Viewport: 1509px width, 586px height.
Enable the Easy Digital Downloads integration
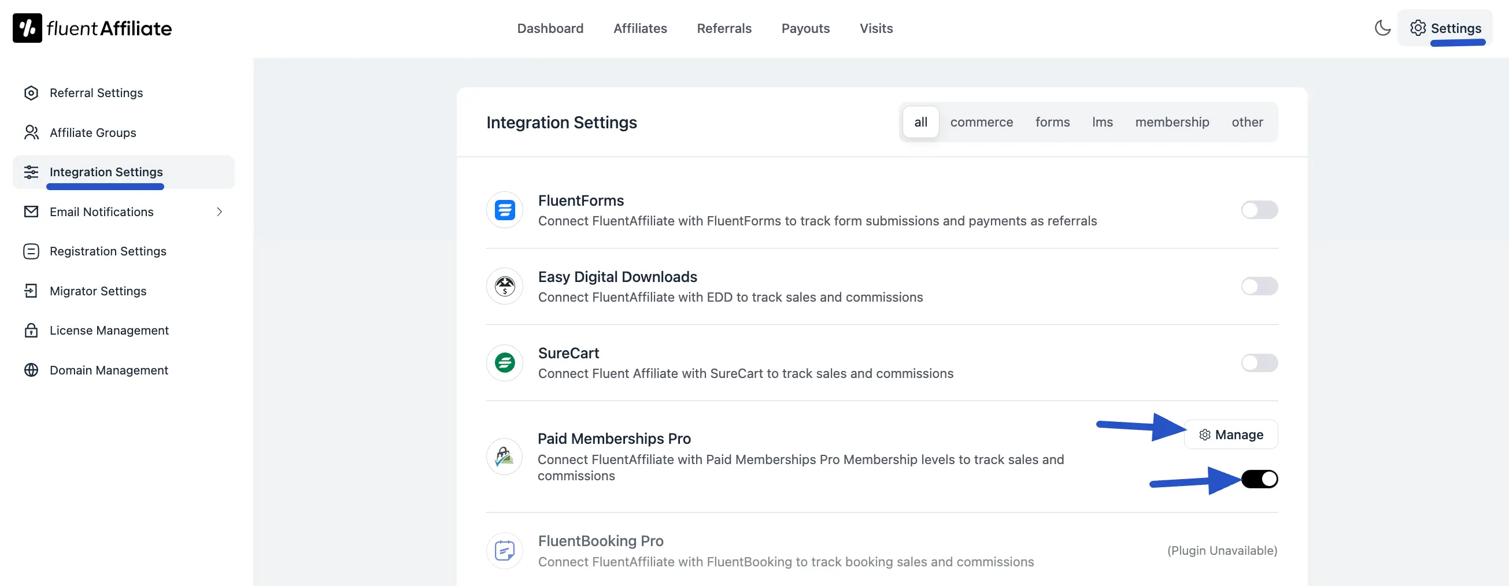[1259, 286]
